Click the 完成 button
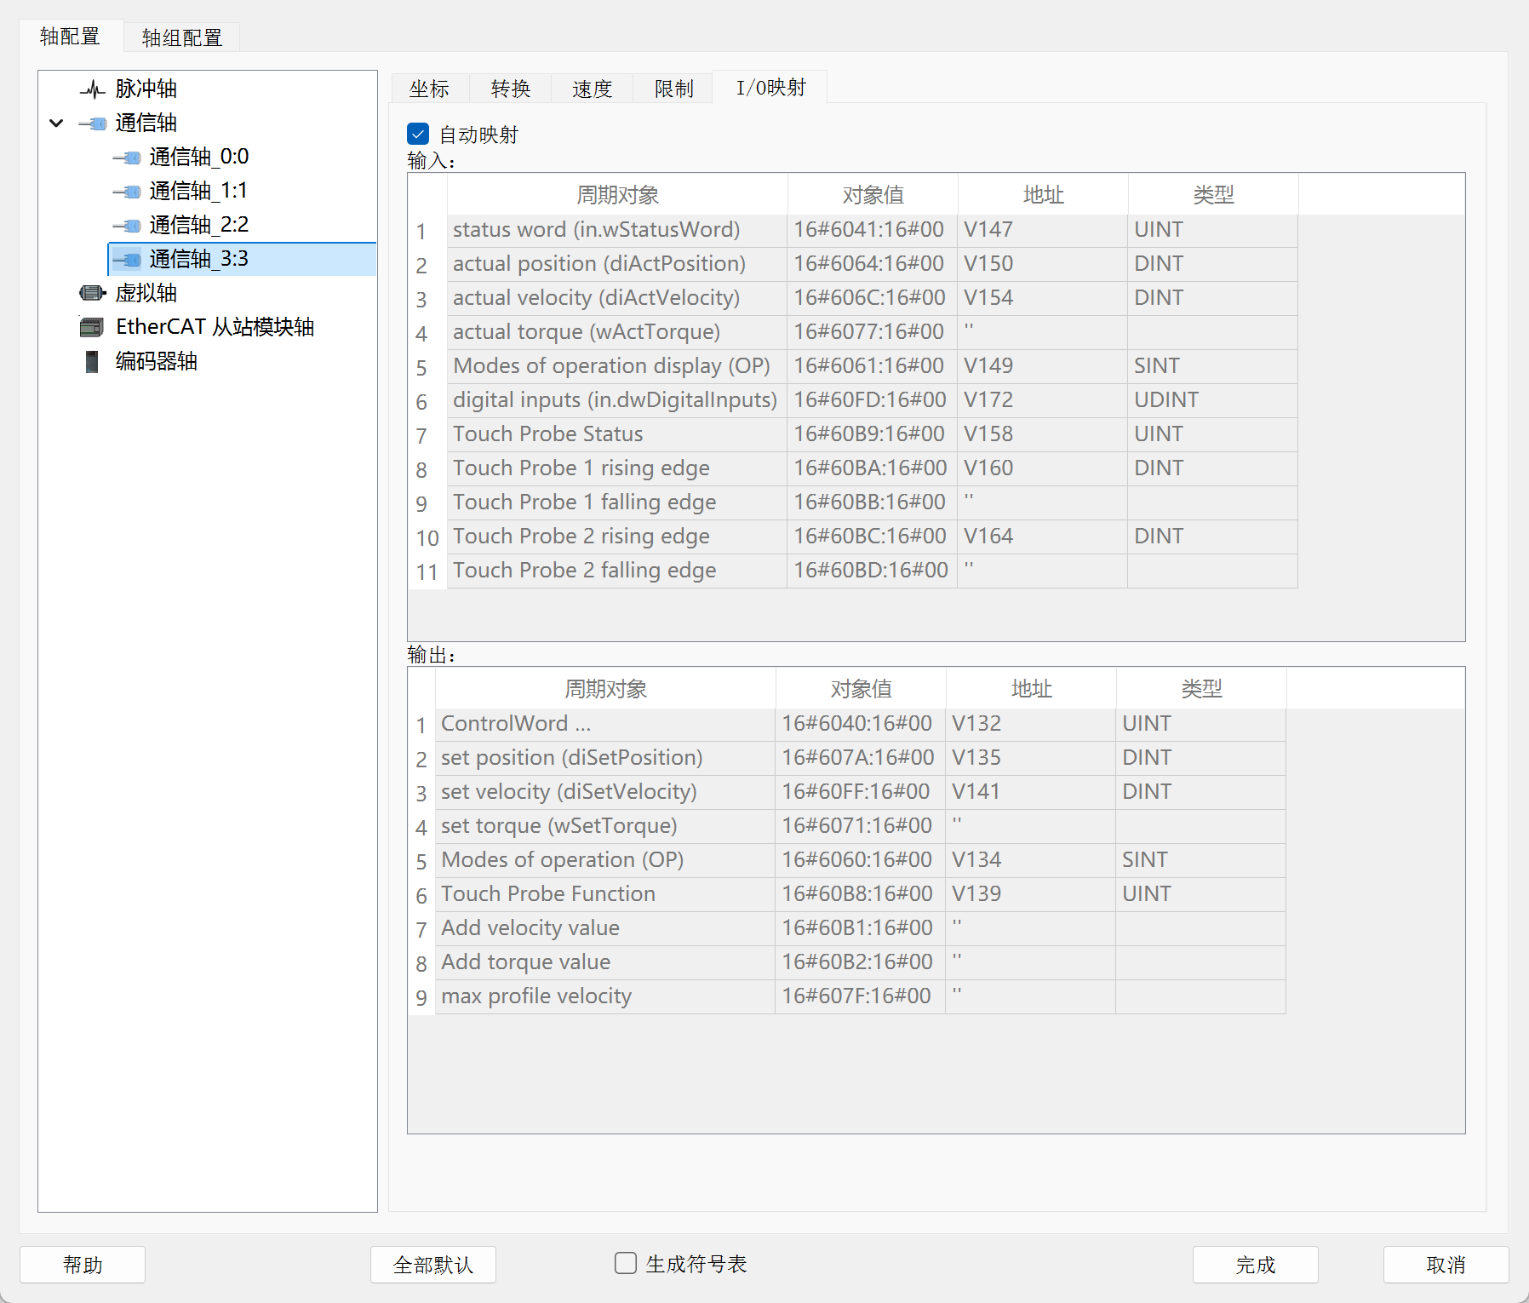 [x=1256, y=1265]
